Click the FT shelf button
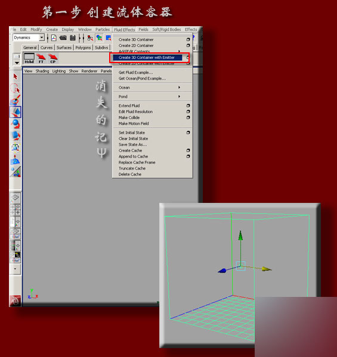The image size is (337, 357). (x=41, y=58)
